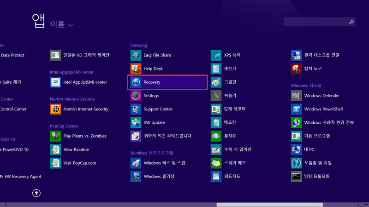Open 인텔 HD 그래픽 제어판 icon
Image resolution: width=369 pixels, height=207 pixels.
click(55, 55)
